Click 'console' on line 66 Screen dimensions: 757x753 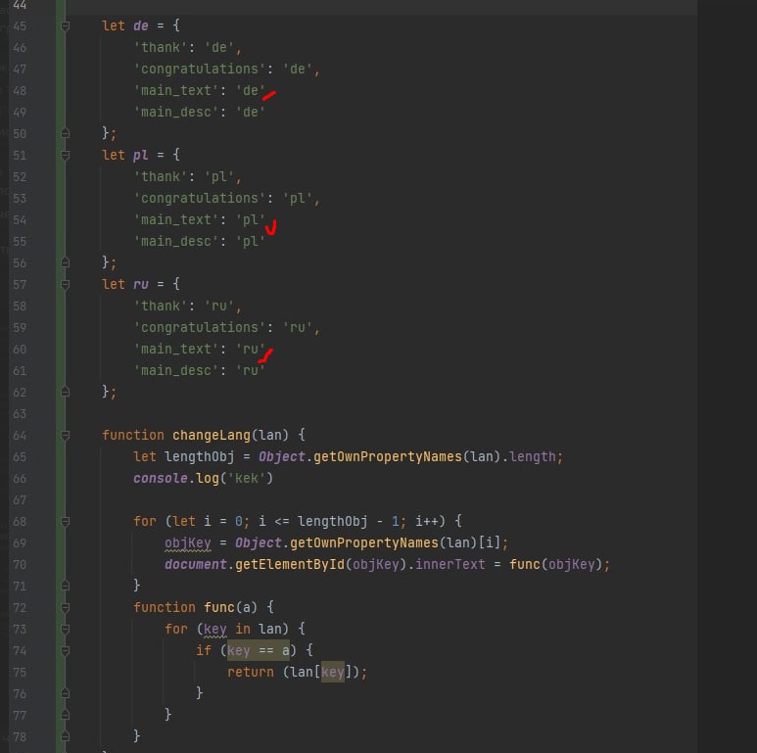coord(161,479)
